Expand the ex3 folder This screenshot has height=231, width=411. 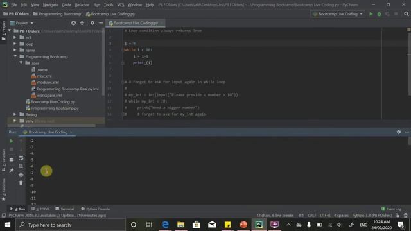point(15,37)
